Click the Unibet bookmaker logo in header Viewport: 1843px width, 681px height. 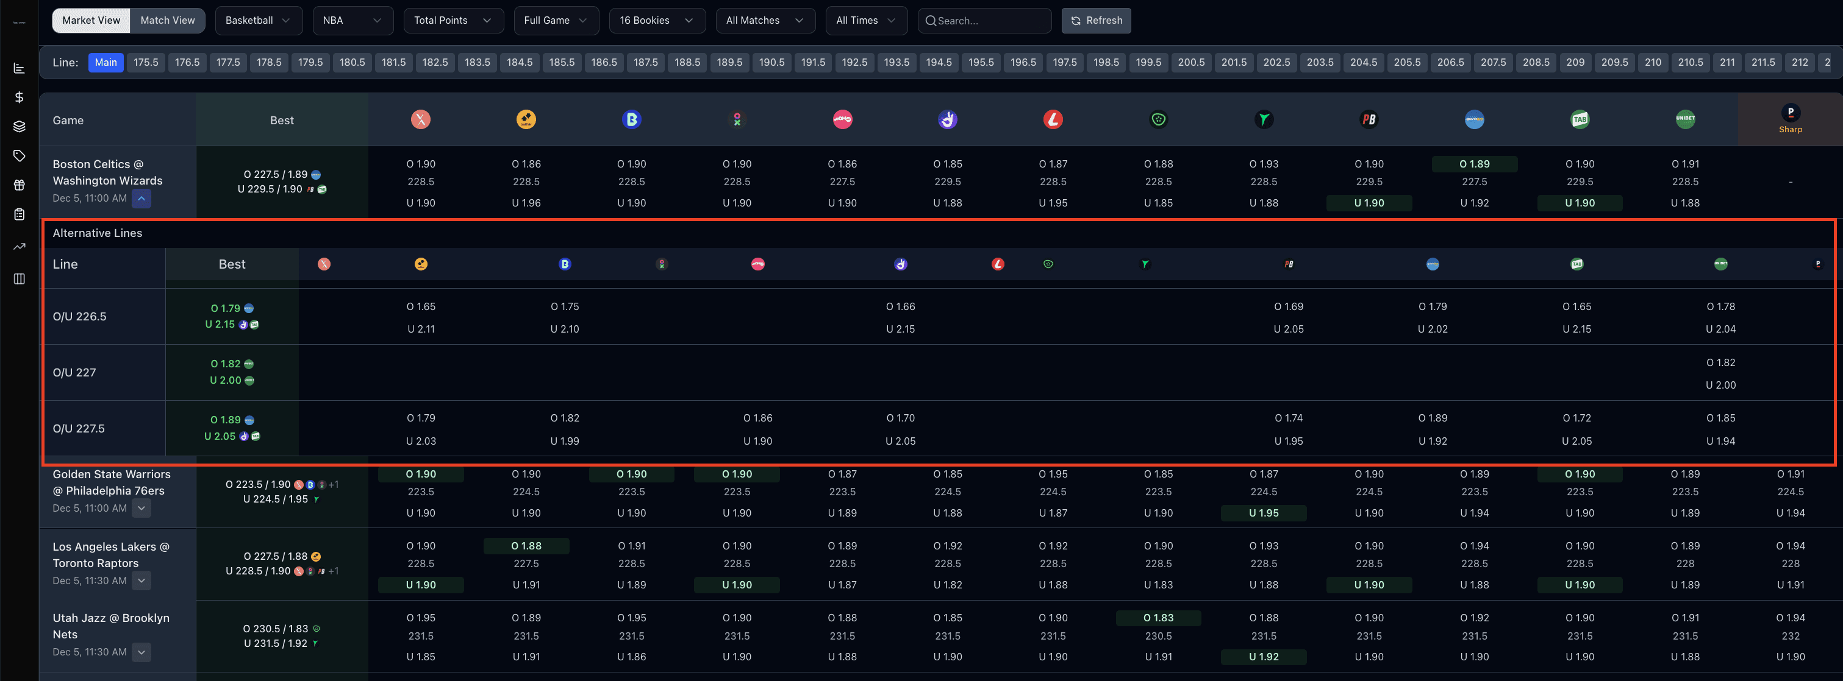tap(1685, 119)
